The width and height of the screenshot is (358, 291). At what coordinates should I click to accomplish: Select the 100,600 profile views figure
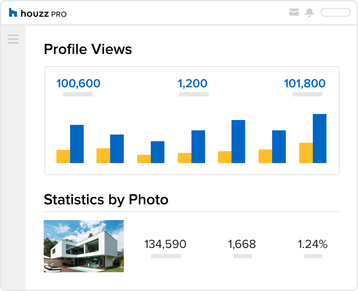point(78,83)
